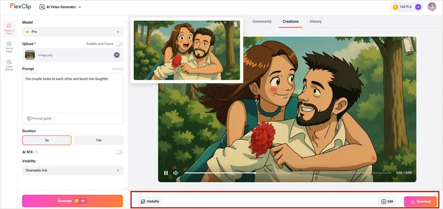443x209 pixels.
Task: Expand the Pro model dropdown
Action: [x=73, y=32]
